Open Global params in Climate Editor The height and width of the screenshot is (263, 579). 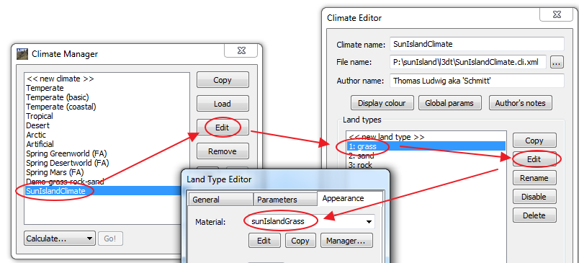pyautogui.click(x=449, y=103)
